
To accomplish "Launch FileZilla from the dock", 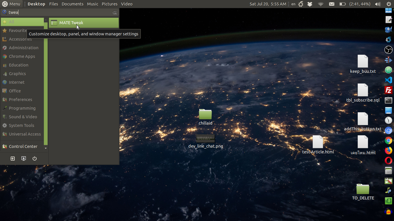I will [x=389, y=90].
